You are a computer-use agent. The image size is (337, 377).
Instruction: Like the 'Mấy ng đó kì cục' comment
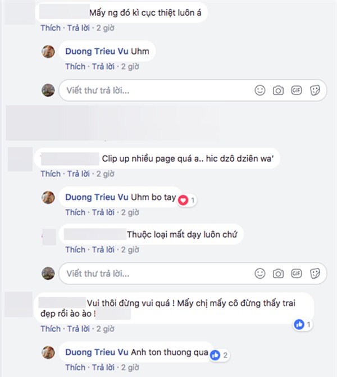click(x=51, y=28)
